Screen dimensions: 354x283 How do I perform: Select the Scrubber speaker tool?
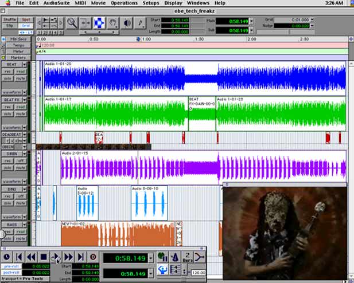point(127,23)
